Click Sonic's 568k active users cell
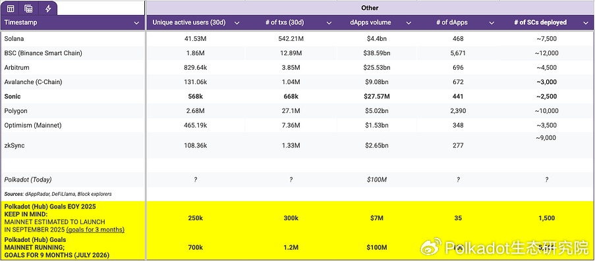This screenshot has width=595, height=261. 195,96
